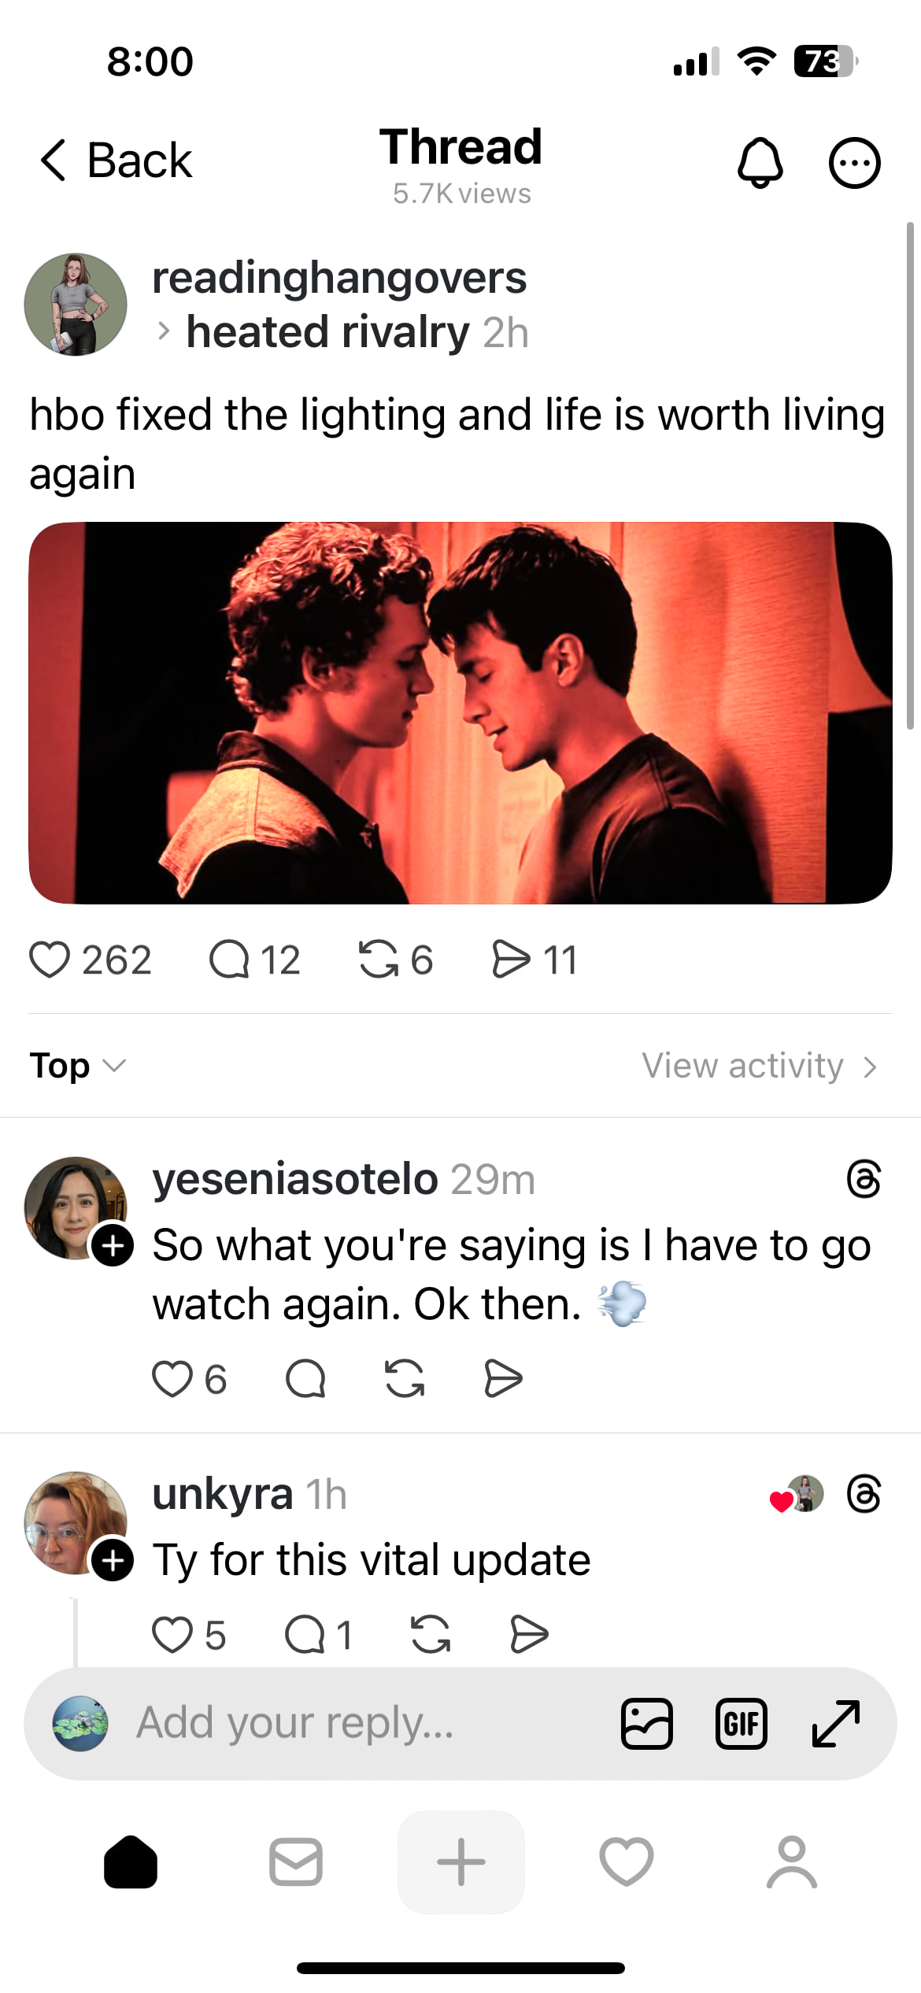Like unkyra's reply

pos(172,1634)
